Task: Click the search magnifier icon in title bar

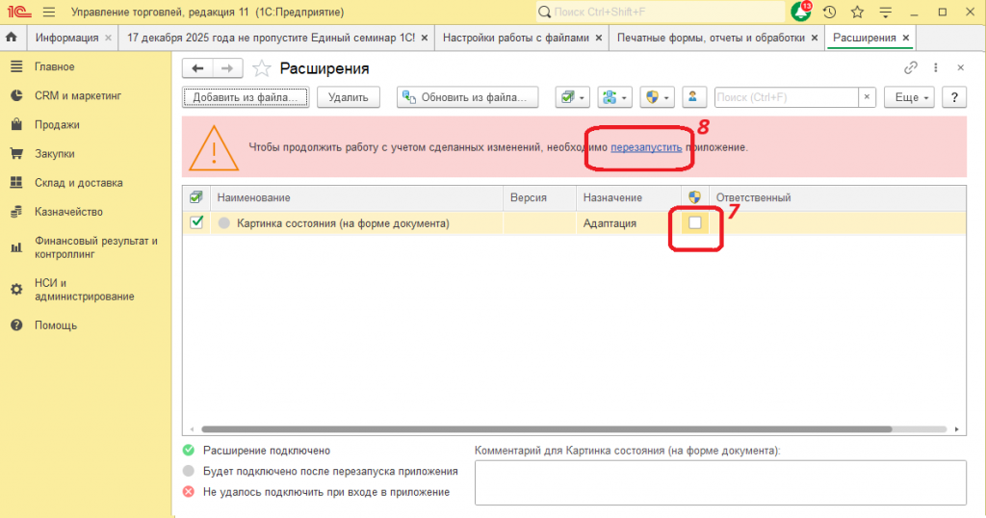Action: [545, 12]
